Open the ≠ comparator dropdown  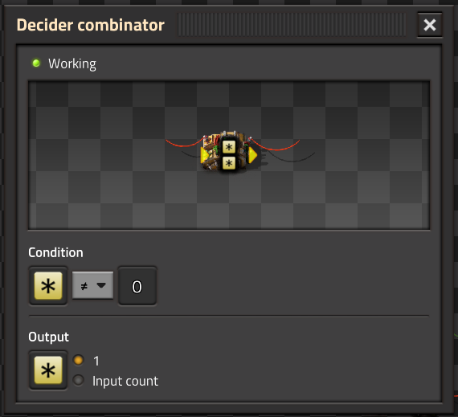(93, 285)
